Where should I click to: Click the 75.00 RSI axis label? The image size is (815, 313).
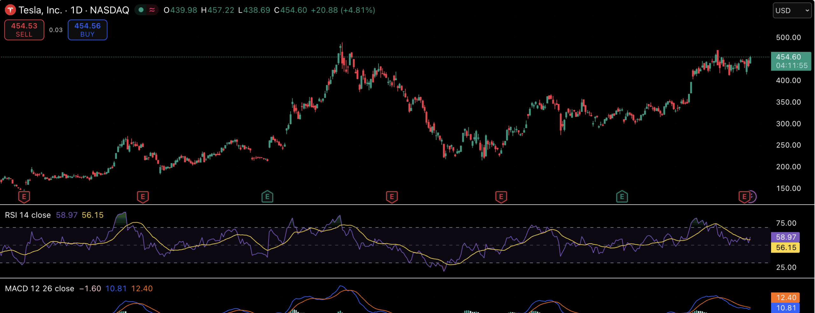point(786,223)
